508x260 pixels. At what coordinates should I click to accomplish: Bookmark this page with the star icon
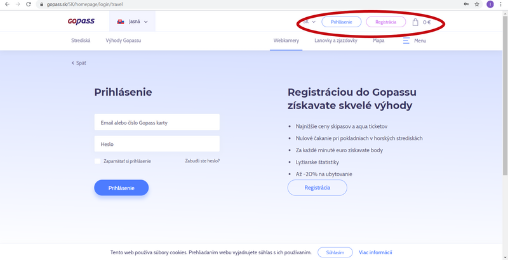pyautogui.click(x=477, y=4)
